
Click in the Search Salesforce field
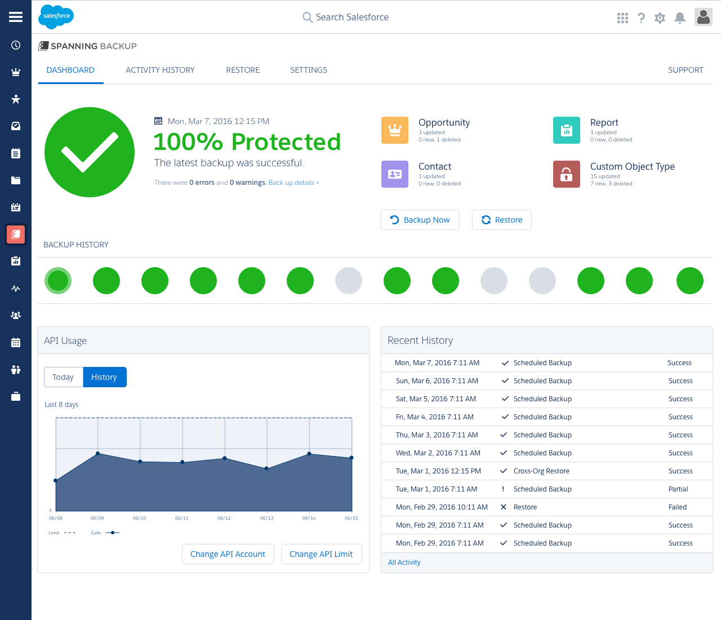point(346,17)
